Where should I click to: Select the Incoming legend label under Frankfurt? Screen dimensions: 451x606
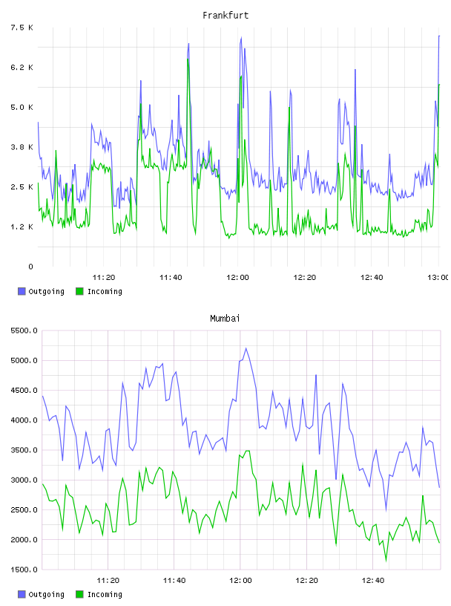(105, 291)
